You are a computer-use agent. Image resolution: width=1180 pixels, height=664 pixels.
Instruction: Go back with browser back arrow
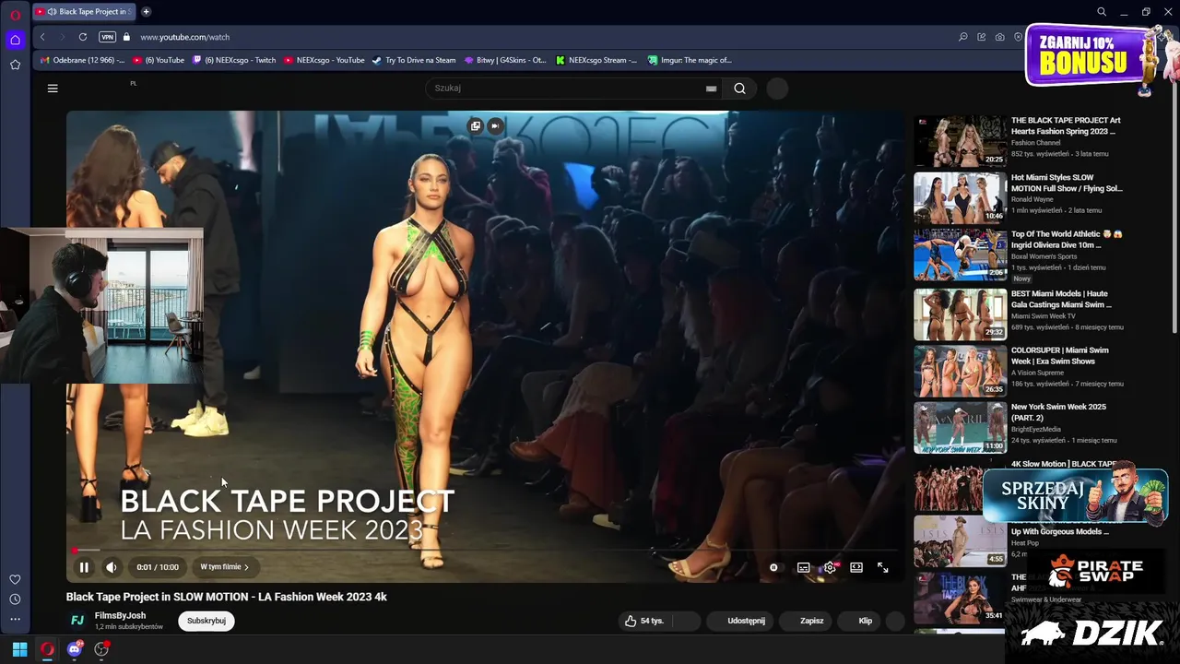42,37
